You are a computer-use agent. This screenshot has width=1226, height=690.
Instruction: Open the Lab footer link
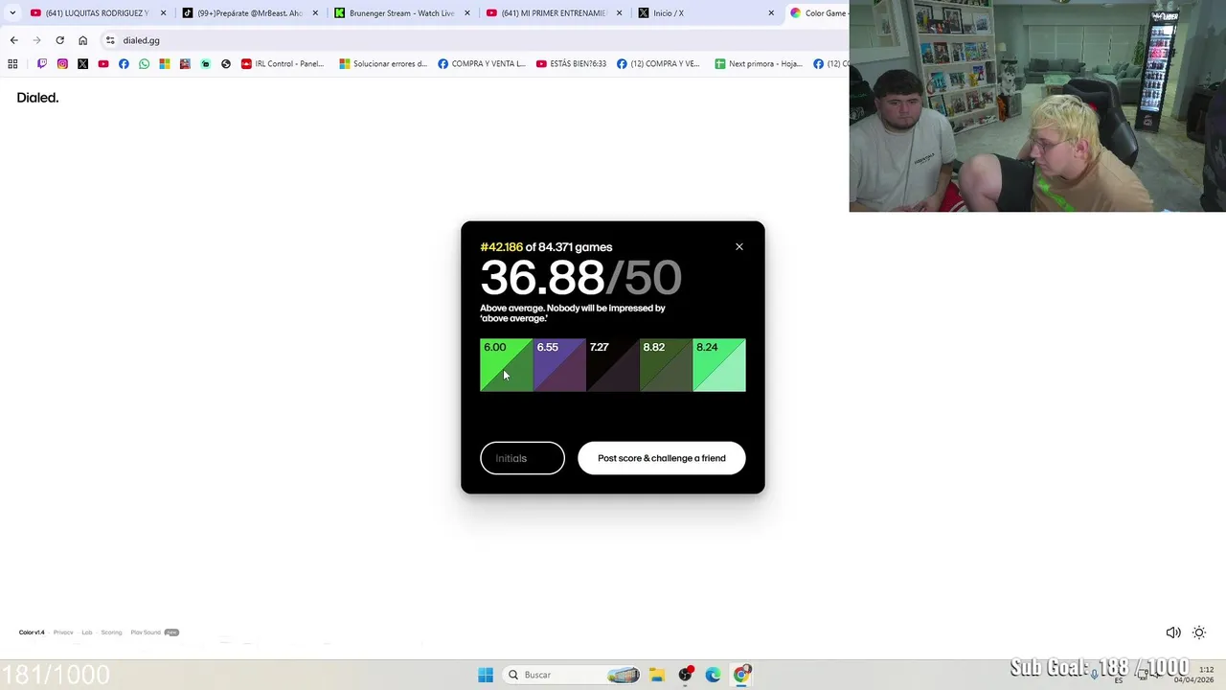click(87, 632)
